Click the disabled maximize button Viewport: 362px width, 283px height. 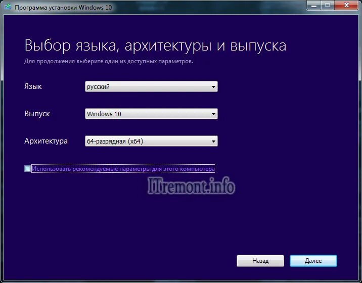click(x=328, y=6)
